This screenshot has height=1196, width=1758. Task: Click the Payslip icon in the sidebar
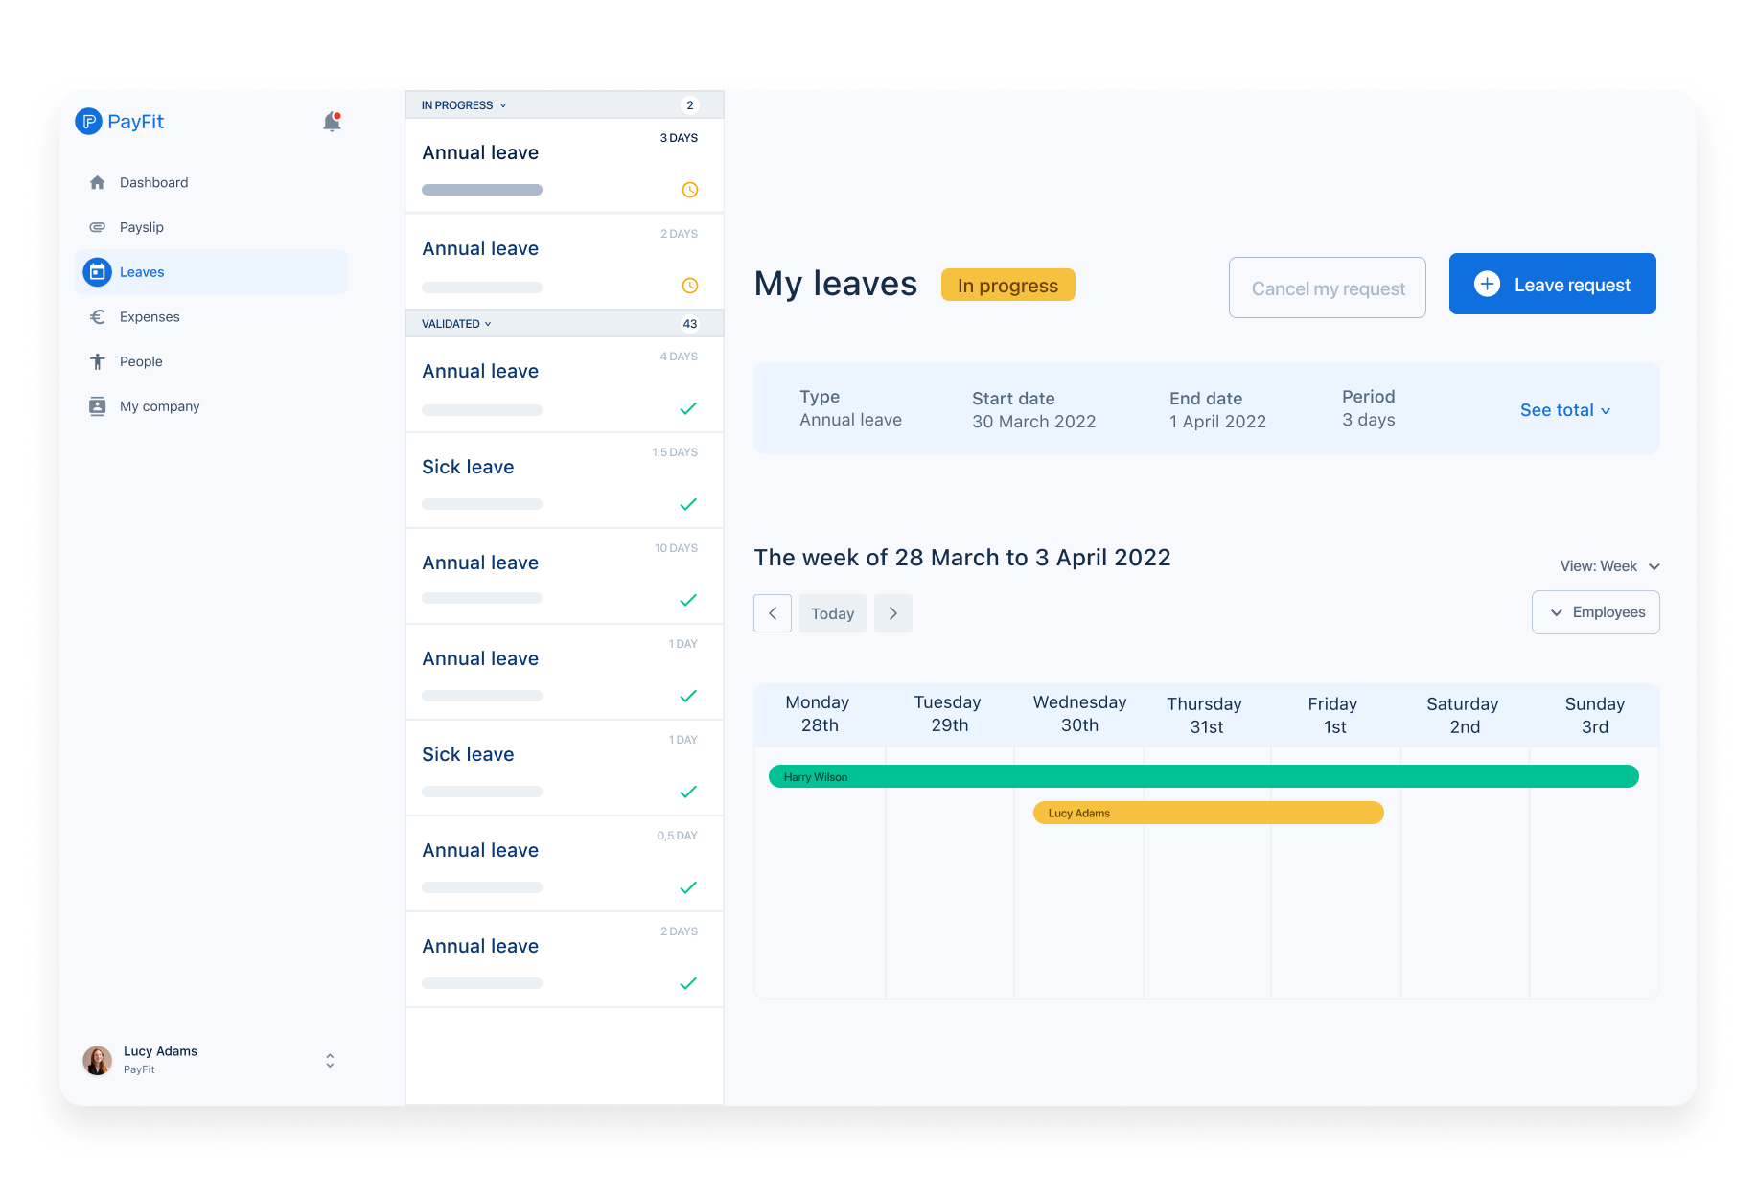pyautogui.click(x=98, y=227)
